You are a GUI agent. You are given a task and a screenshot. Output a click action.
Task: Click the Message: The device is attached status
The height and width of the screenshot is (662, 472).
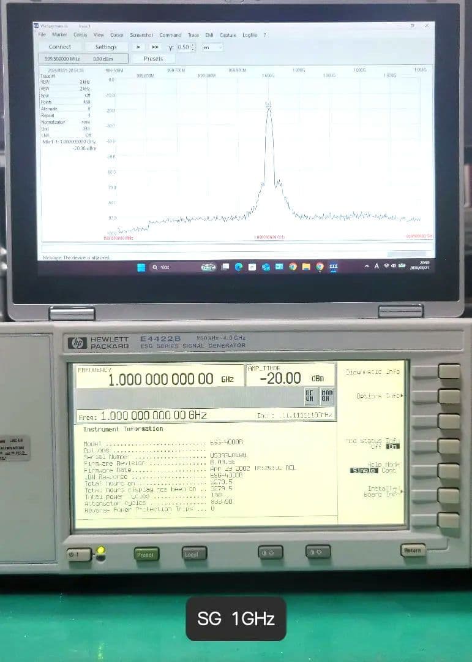coord(77,257)
